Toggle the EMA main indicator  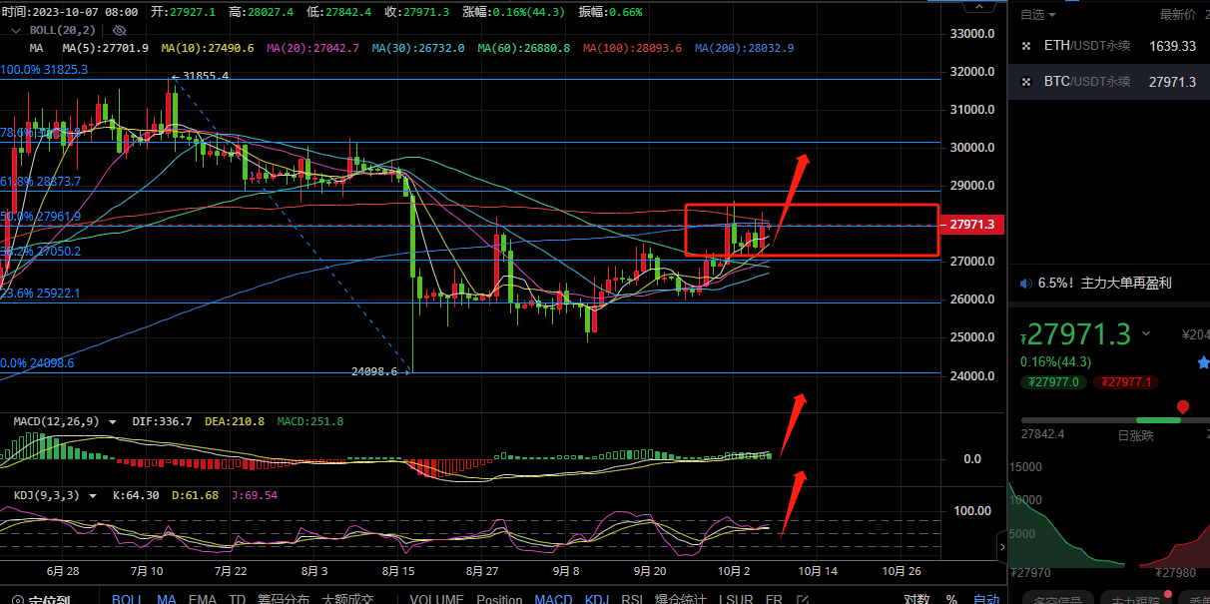tap(203, 600)
